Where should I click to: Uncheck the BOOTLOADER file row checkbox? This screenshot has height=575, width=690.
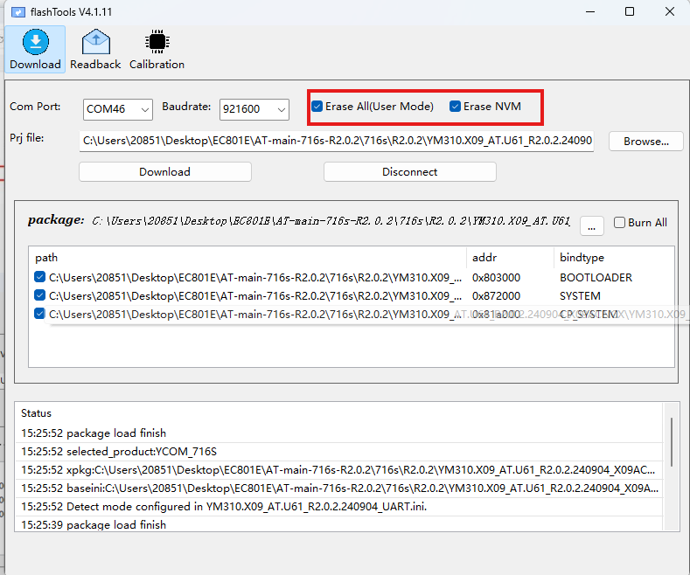pos(40,278)
